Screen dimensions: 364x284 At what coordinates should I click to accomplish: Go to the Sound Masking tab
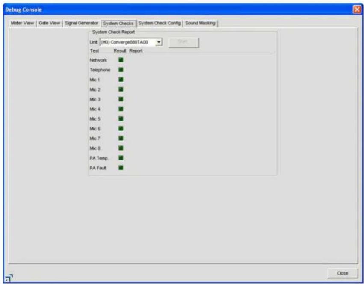[x=200, y=23]
